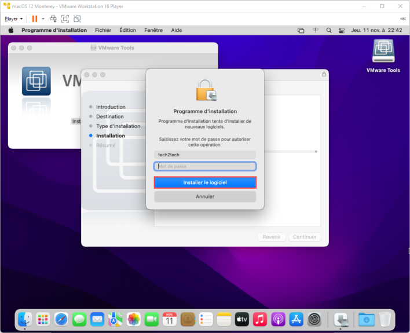Open Control Center in the menu bar
This screenshot has width=410, height=333.
tap(342, 30)
